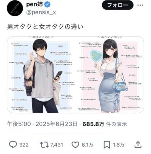Click the 685.8万 views count
Screen dimensions: 151x154
tap(93, 124)
